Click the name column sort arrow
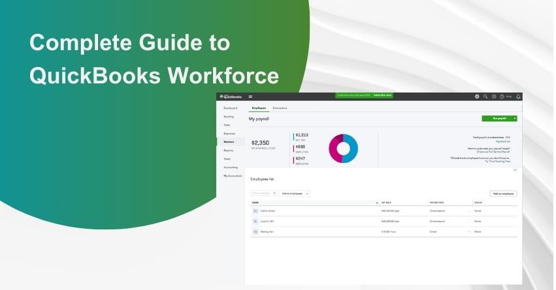The height and width of the screenshot is (290, 556). 377,203
